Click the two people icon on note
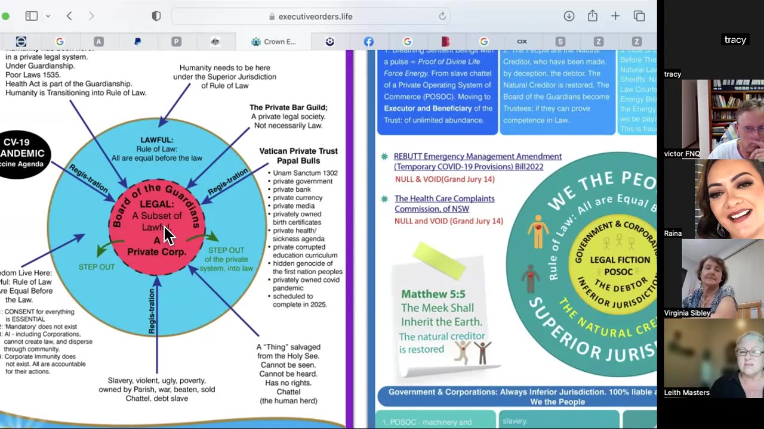This screenshot has height=429, width=764. point(472,352)
